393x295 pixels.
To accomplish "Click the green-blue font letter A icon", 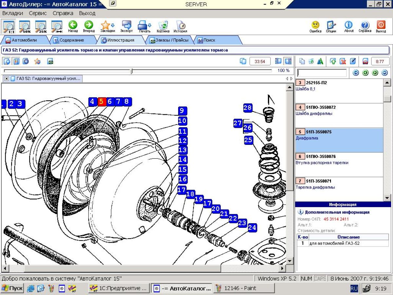I will pos(320,61).
